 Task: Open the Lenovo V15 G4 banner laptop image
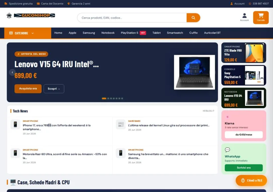coord(194,72)
